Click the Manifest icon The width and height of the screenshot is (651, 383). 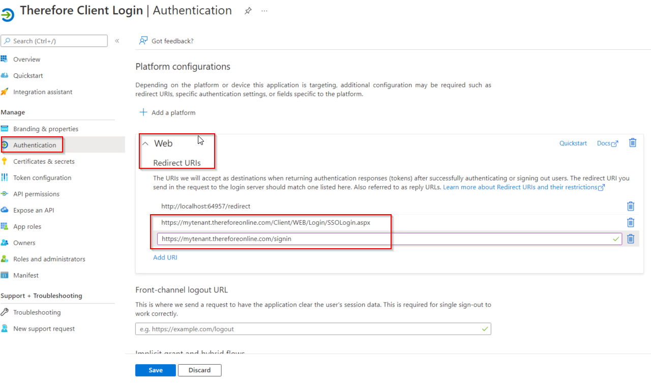tap(5, 275)
